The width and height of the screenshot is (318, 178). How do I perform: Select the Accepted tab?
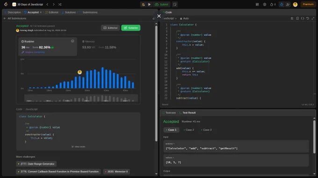click(x=31, y=12)
